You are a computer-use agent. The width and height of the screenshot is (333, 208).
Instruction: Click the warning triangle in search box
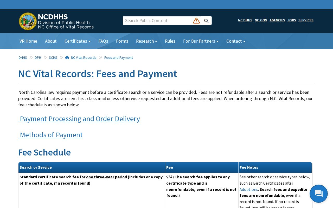pos(196,21)
